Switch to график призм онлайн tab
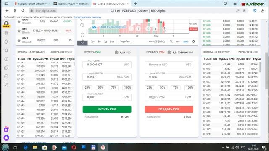Screen dimensions: 269x151 pos(32,3)
